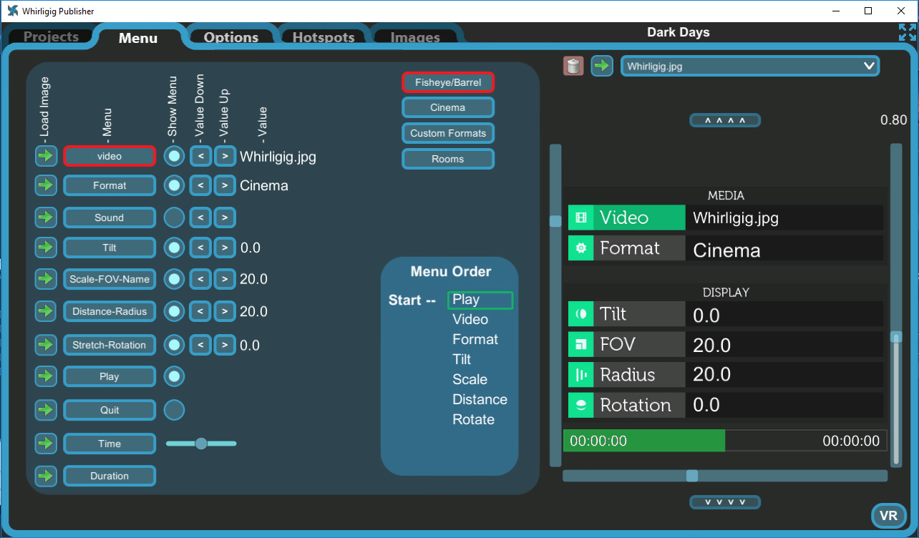Click the load image arrow beside Distance-Radius
The image size is (919, 538).
pyautogui.click(x=46, y=311)
